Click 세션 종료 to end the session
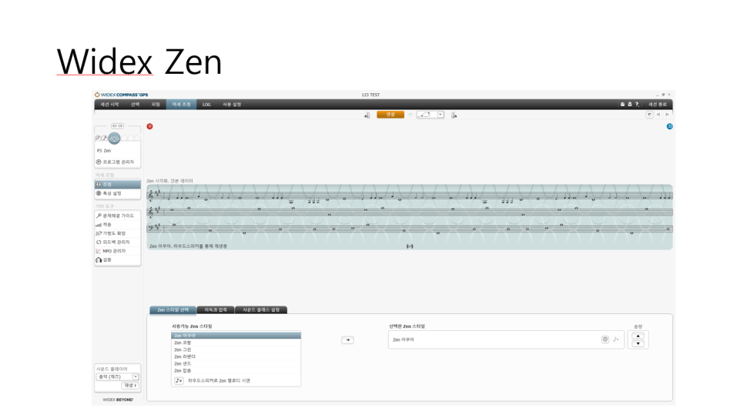 657,105
